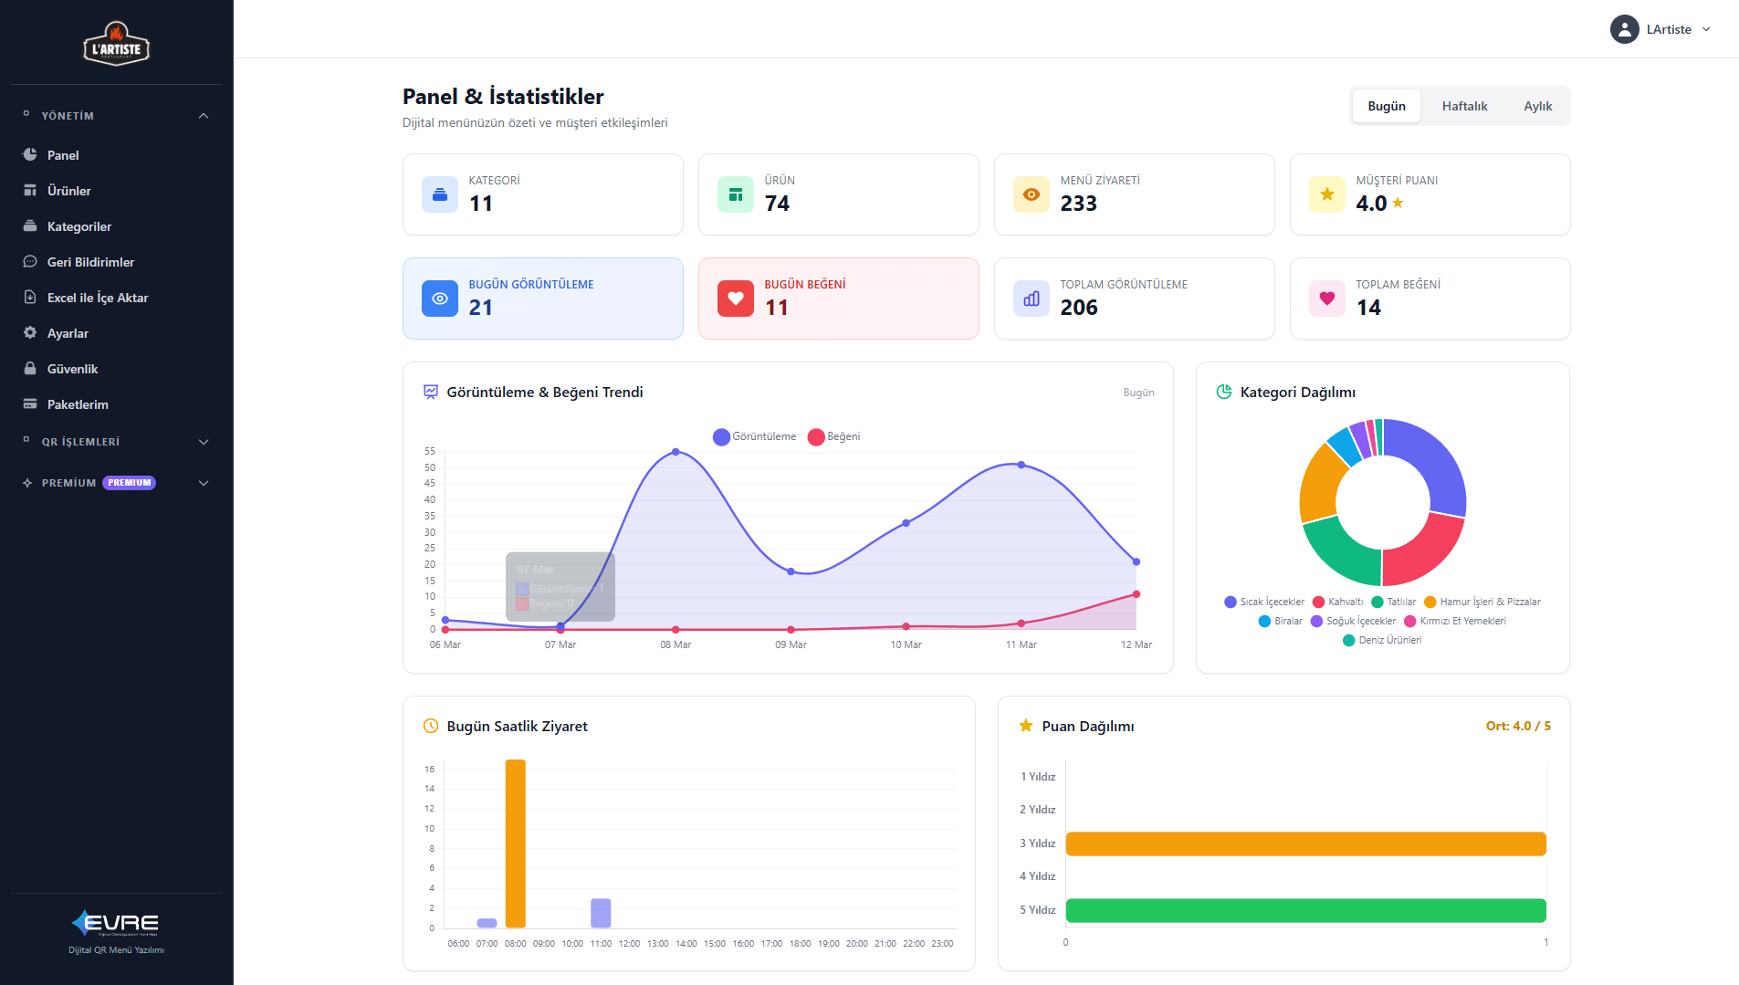Click the Excel ile İçe Aktar icon
Screen dimensions: 1739x985
pos(30,298)
